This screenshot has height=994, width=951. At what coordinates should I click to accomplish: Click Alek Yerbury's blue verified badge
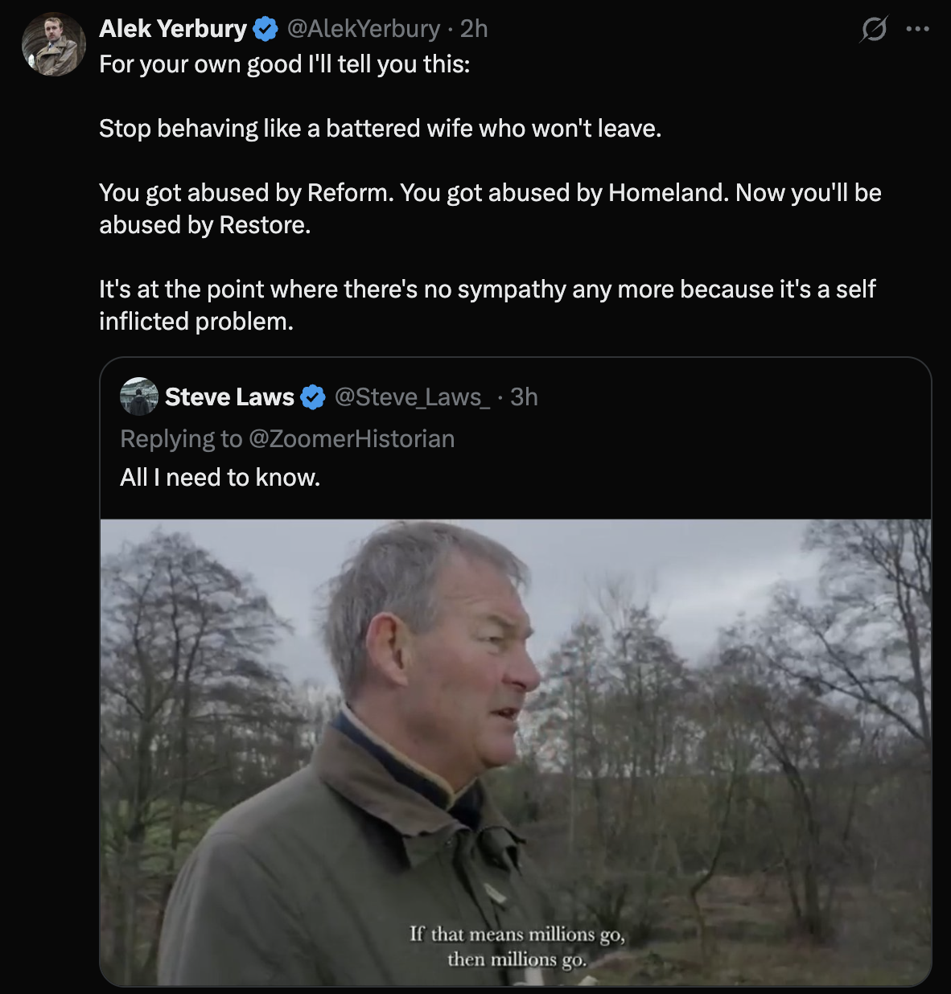[x=266, y=30]
